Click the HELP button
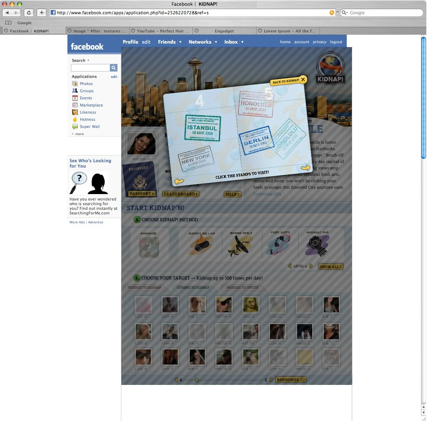The height and width of the screenshot is (421, 427). click(x=233, y=194)
